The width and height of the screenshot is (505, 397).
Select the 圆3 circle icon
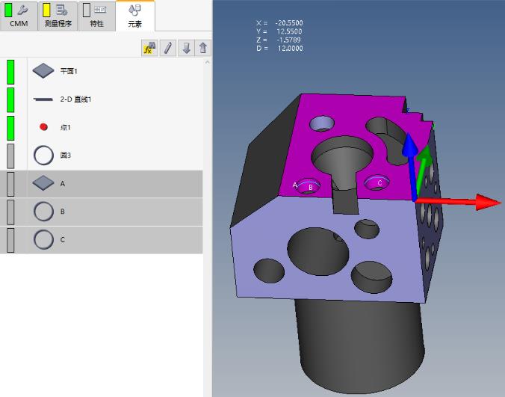[43, 156]
